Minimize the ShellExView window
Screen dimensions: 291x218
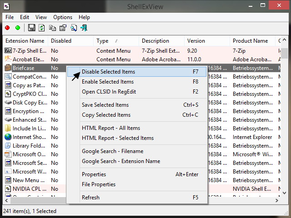[x=251, y=5]
